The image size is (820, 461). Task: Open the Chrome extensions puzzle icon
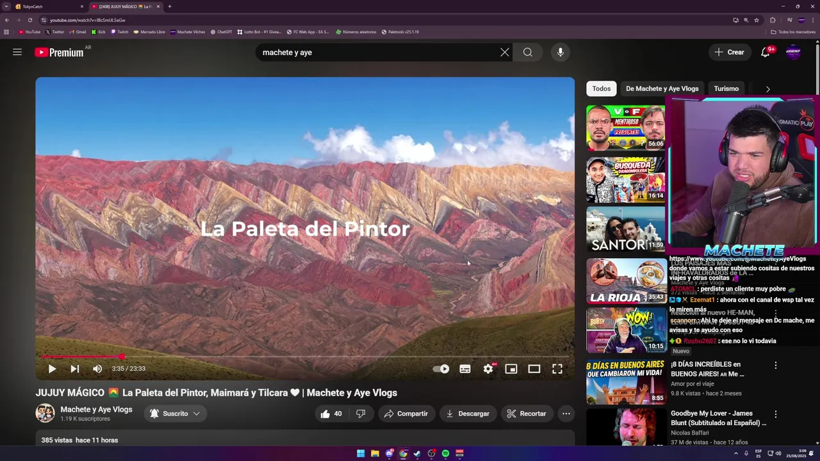[773, 20]
